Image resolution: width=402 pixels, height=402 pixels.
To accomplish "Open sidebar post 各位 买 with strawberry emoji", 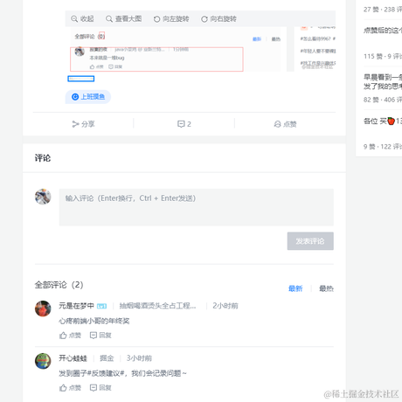I will (383, 121).
